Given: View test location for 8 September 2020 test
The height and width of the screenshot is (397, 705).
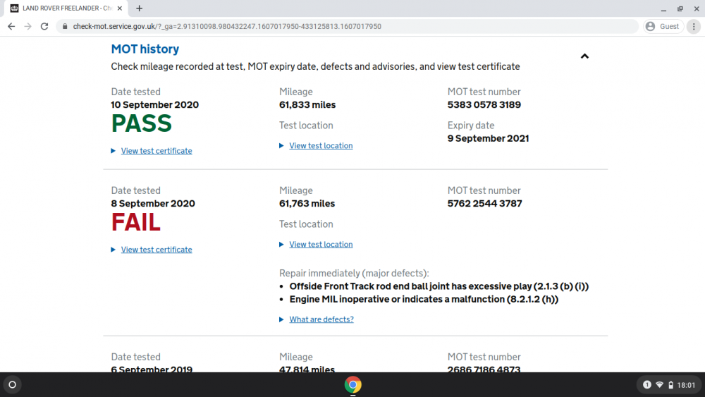Looking at the screenshot, I should 321,245.
